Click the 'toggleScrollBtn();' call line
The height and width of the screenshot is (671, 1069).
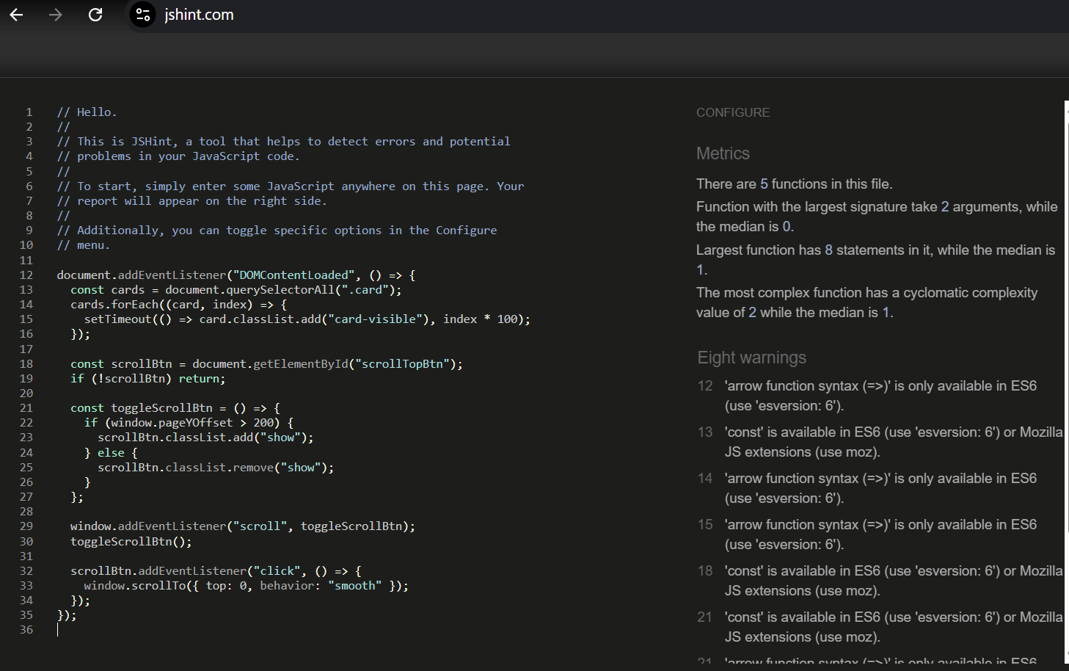tap(131, 542)
